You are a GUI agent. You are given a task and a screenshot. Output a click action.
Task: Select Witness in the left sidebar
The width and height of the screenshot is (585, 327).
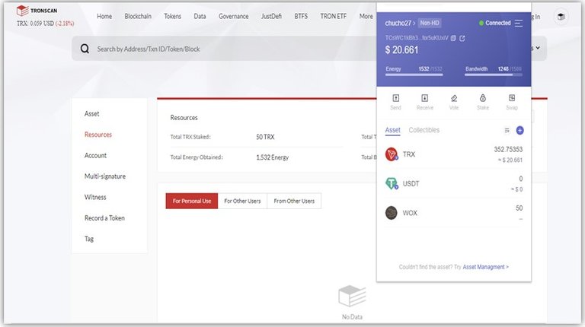[95, 197]
